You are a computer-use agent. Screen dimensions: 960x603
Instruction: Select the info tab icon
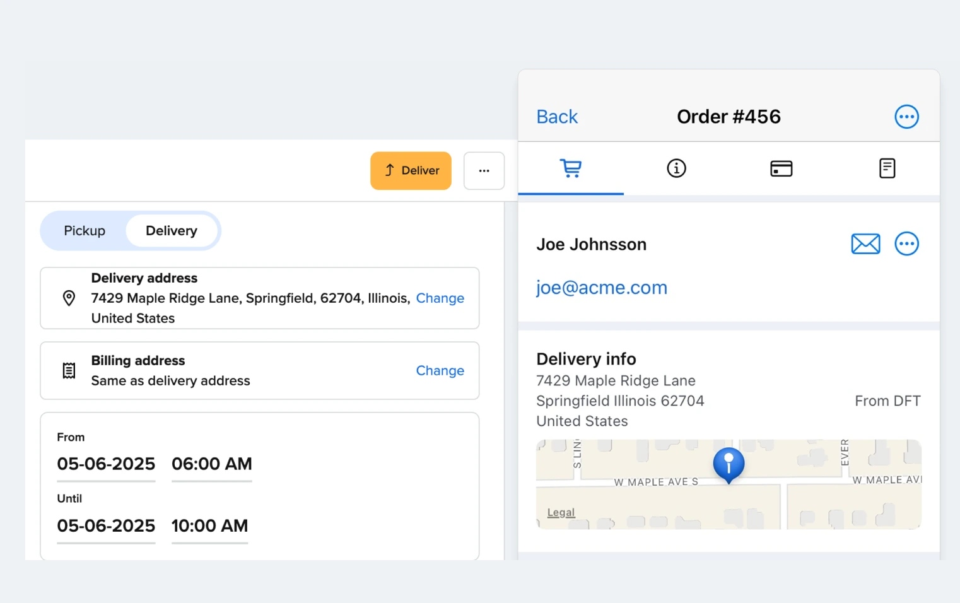[x=676, y=168]
